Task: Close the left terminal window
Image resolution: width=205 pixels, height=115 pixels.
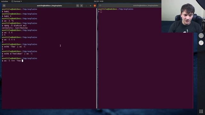Action: pos(95,6)
